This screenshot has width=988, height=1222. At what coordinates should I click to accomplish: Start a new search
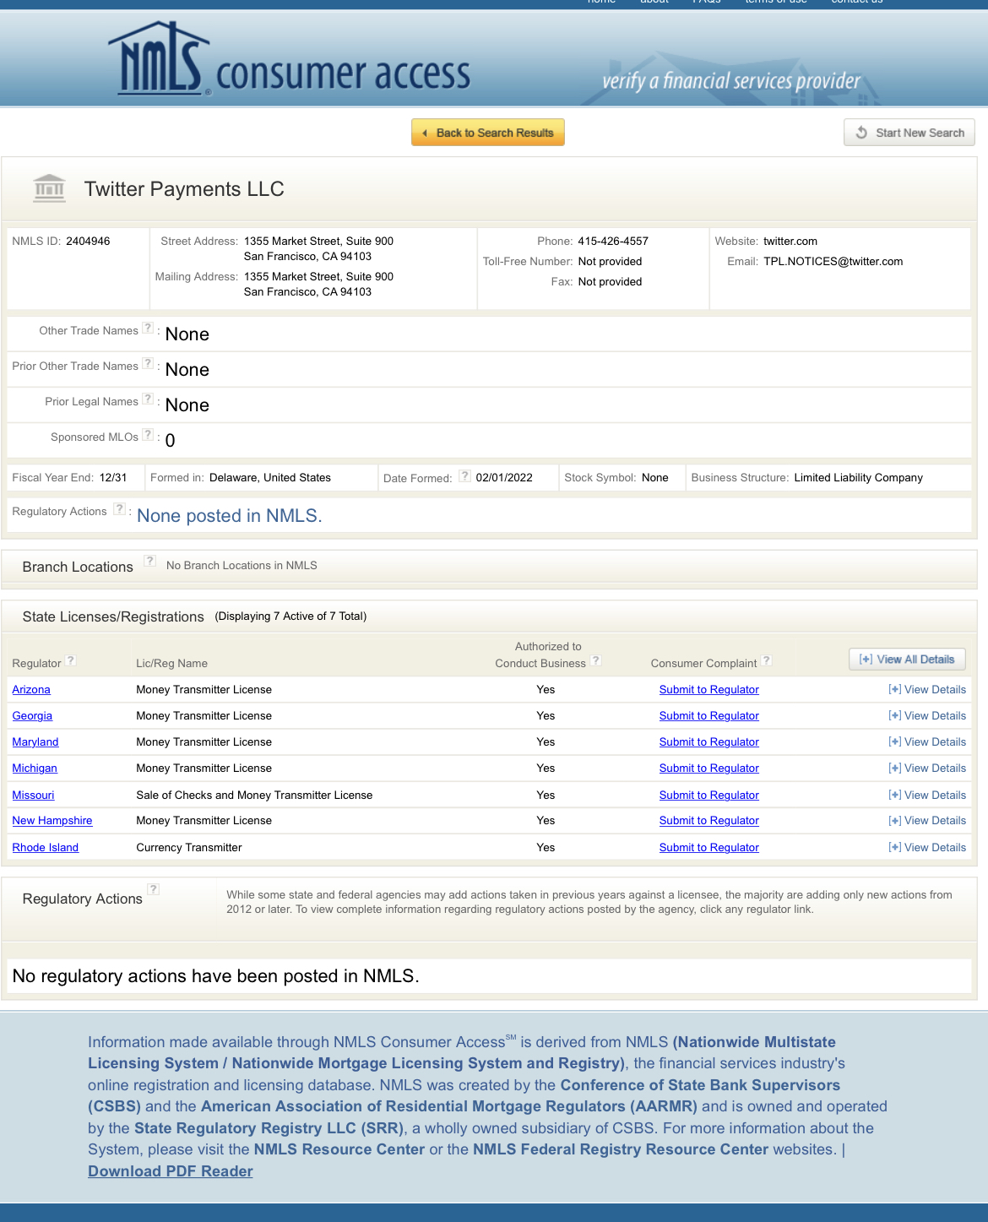909,133
